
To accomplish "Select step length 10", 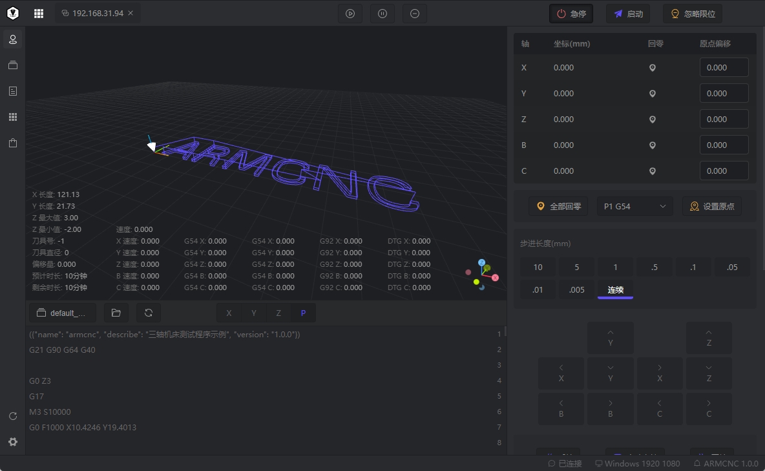I will [x=538, y=267].
